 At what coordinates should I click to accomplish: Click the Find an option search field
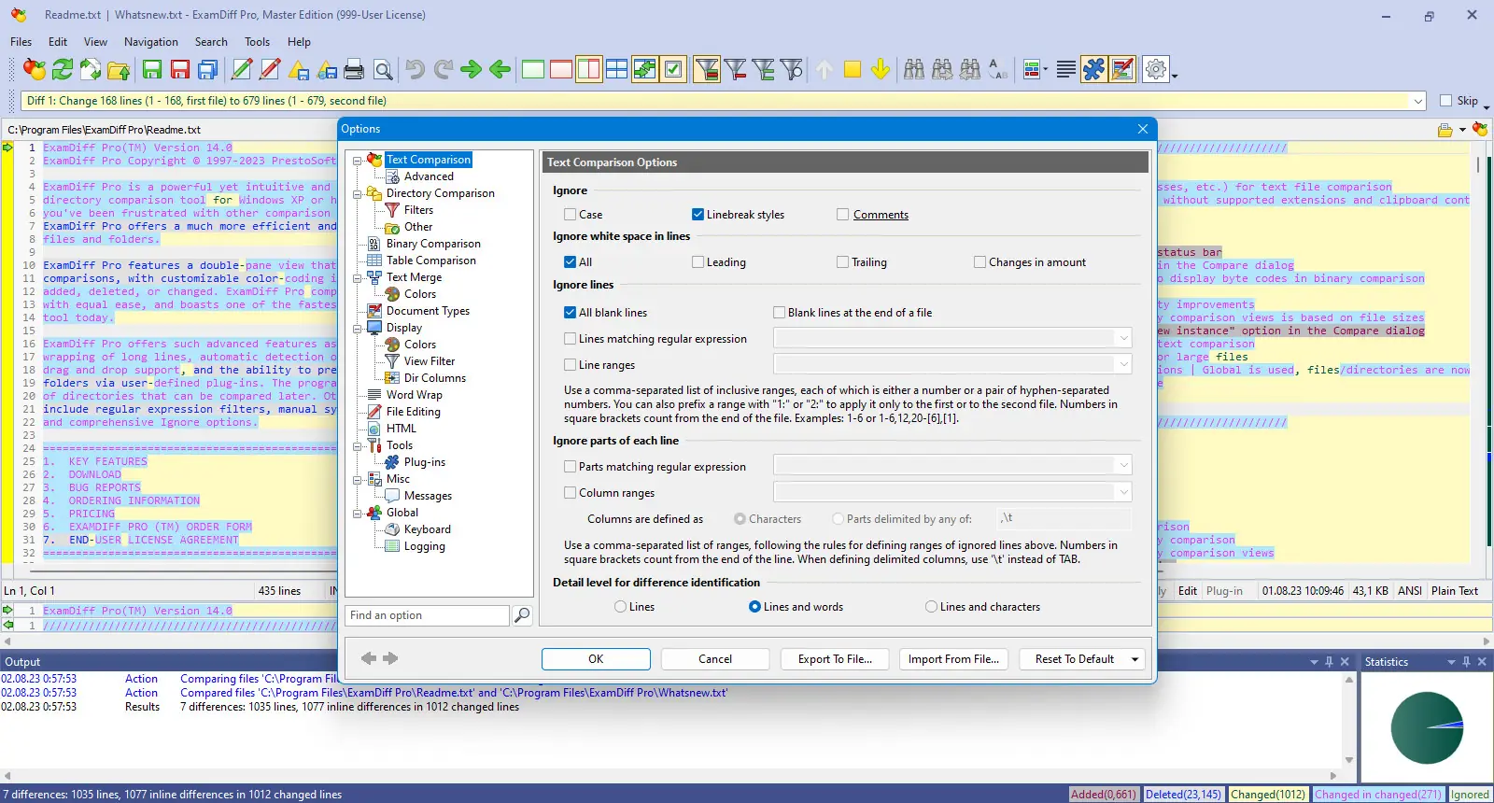pos(428,615)
